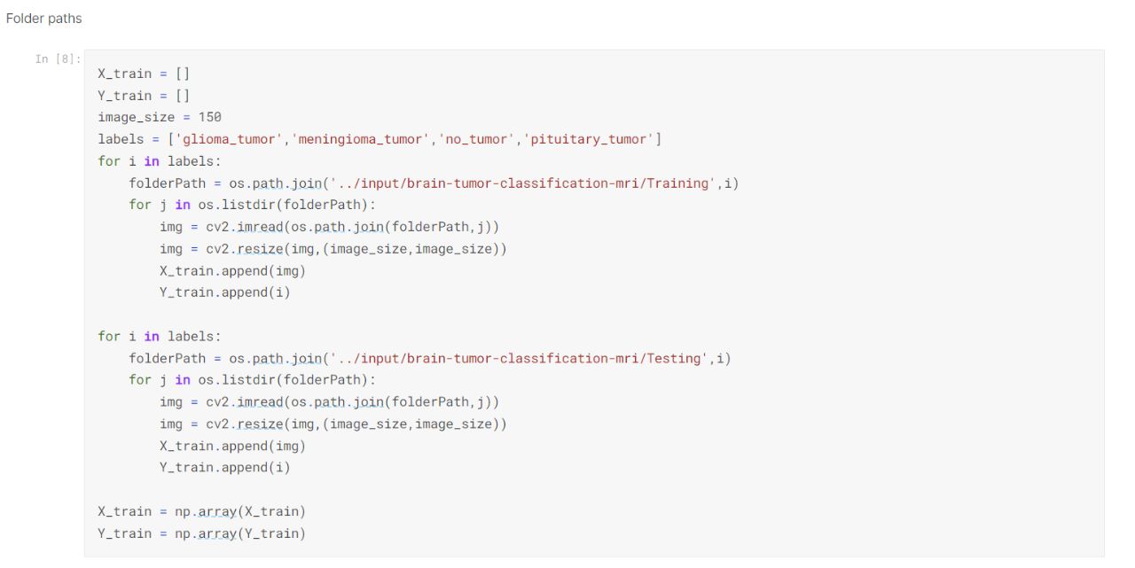Click the image_size = 150 line
This screenshot has height=568, width=1135.
tap(160, 117)
